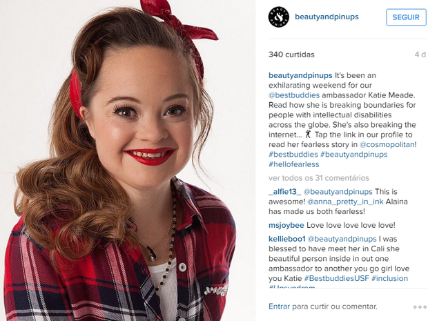This screenshot has width=428, height=321.
Task: Expand all 31 comments
Action: click(x=318, y=178)
